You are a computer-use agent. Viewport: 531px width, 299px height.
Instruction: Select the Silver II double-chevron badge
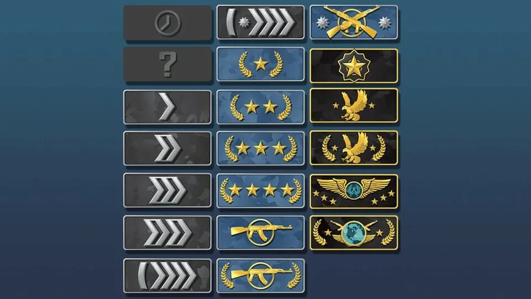tap(167, 148)
